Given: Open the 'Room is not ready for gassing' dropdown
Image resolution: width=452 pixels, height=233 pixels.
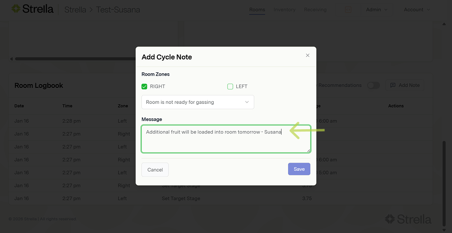Looking at the screenshot, I should (x=198, y=102).
